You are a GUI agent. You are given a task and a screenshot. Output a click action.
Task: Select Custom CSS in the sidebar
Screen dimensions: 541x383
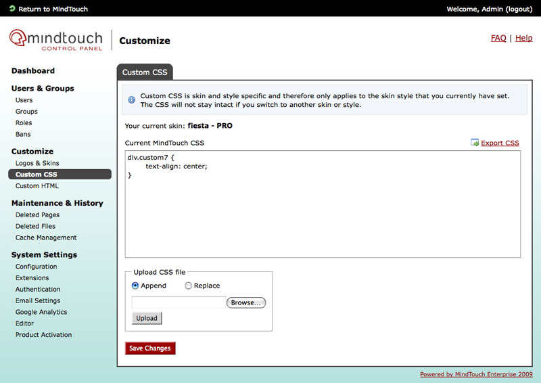click(60, 175)
